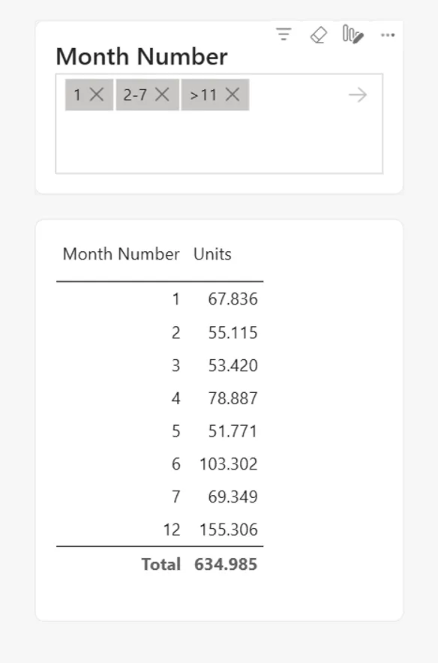Select the '>11' chip label
This screenshot has width=438, height=663.
coord(203,94)
